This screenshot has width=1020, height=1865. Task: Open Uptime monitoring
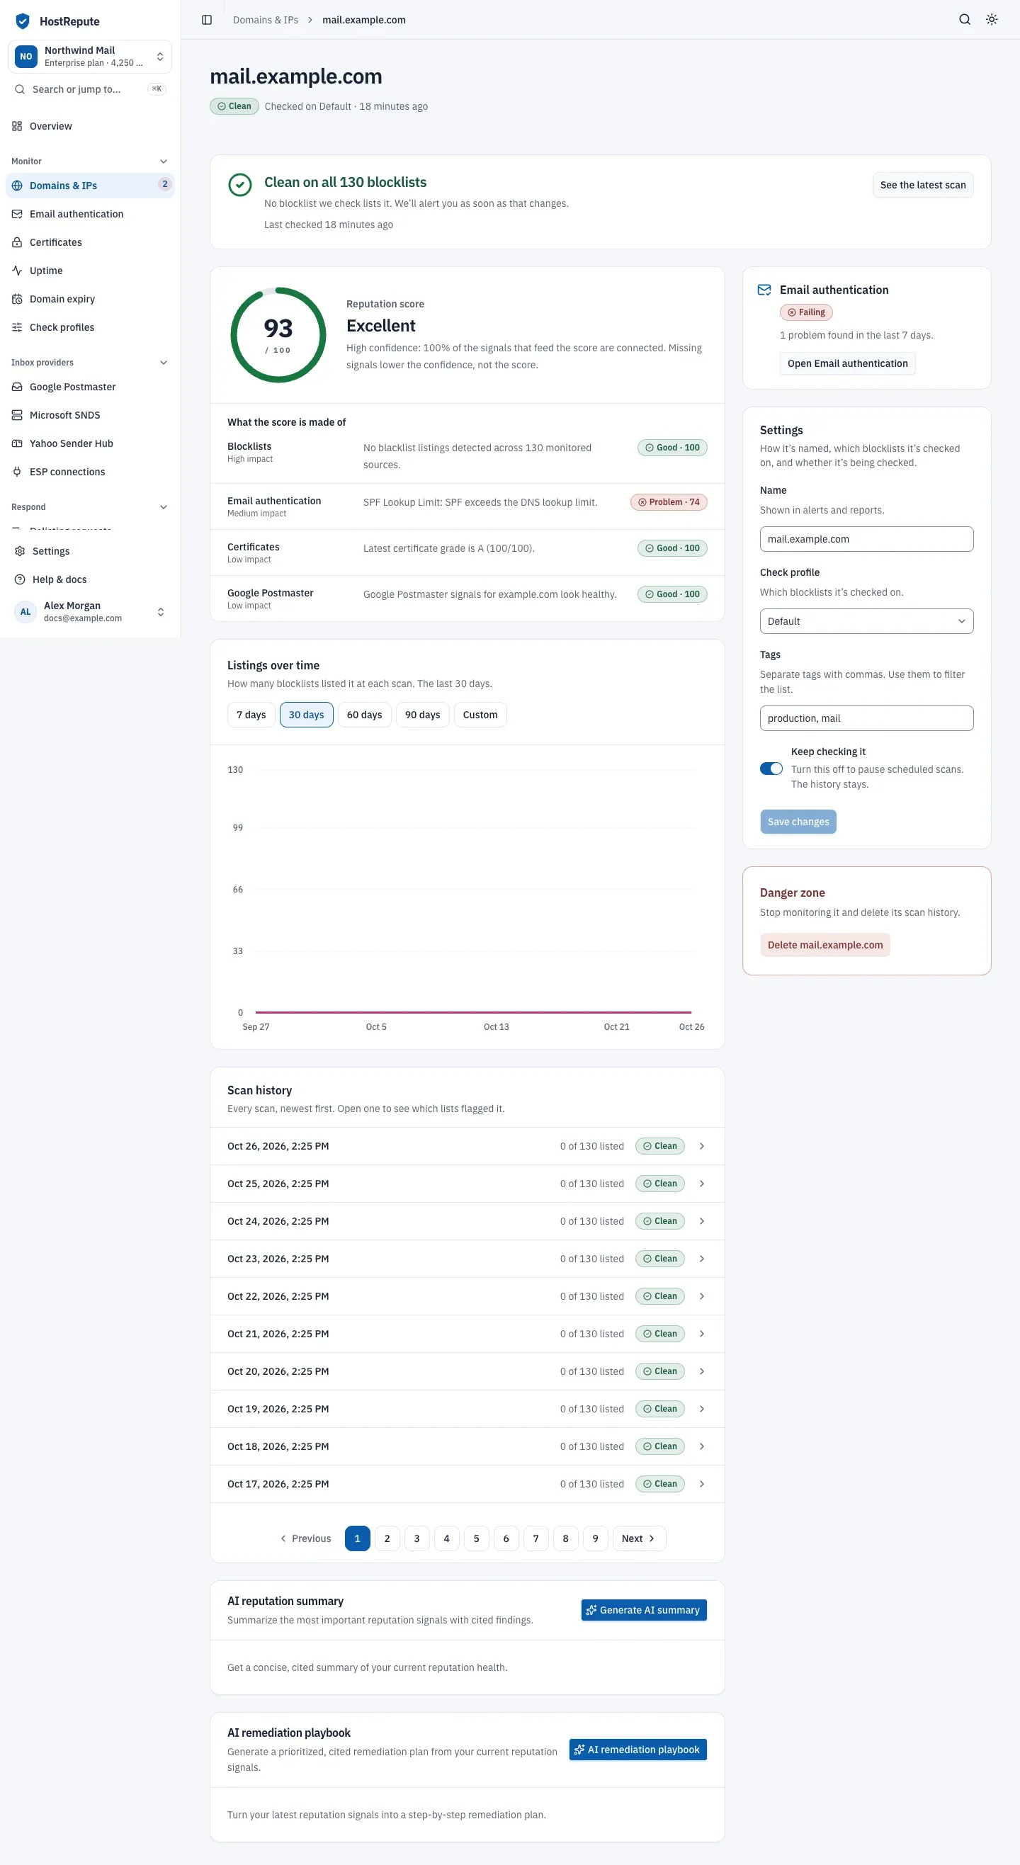point(90,270)
